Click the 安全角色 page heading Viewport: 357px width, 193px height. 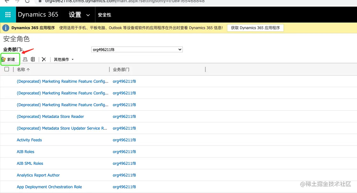pyautogui.click(x=17, y=39)
